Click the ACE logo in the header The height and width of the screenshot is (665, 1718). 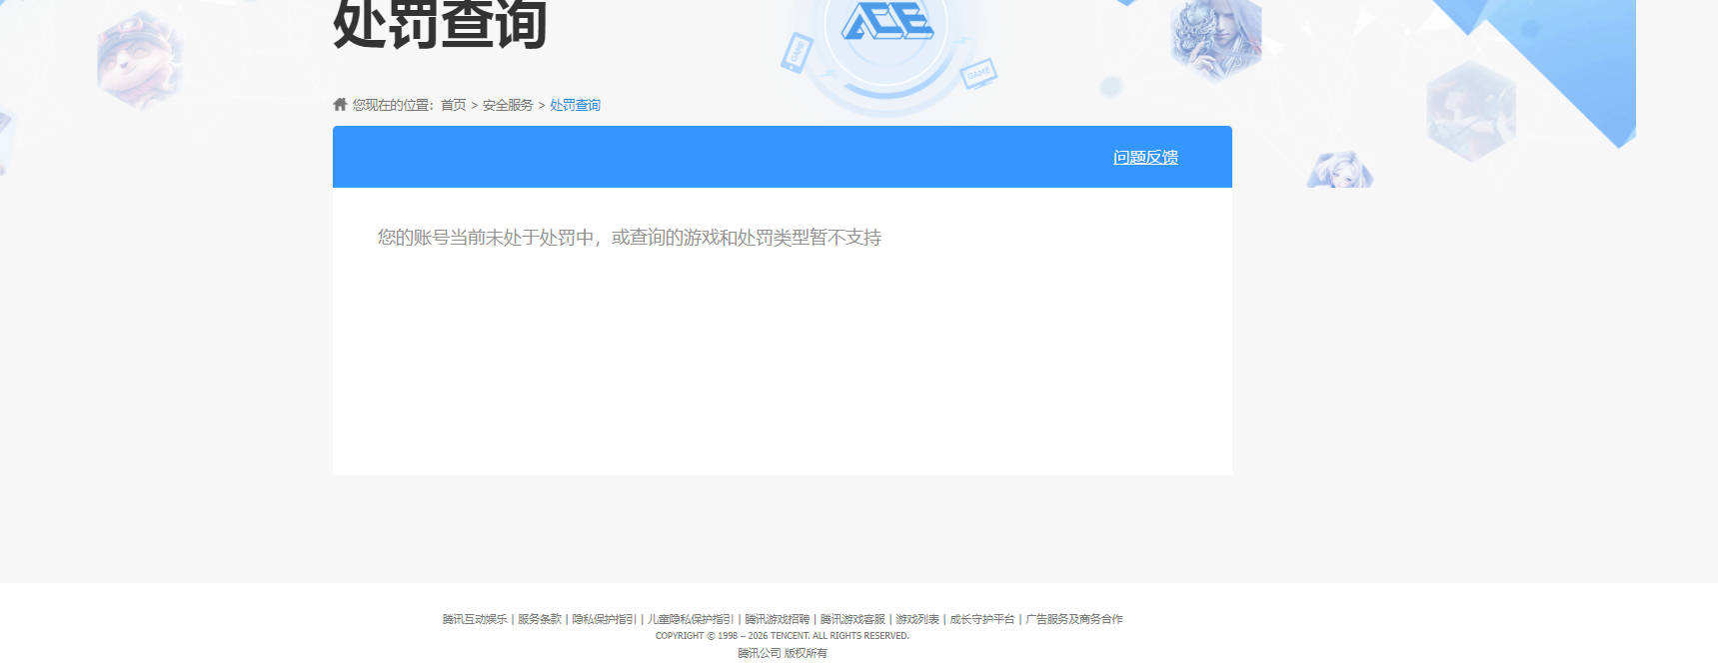pyautogui.click(x=887, y=20)
